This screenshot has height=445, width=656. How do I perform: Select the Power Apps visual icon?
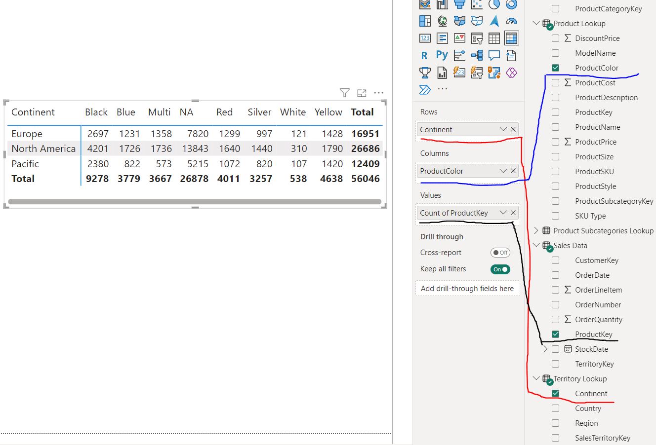511,73
